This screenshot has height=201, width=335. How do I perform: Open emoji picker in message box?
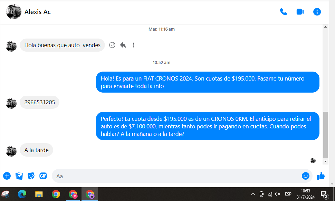click(305, 176)
